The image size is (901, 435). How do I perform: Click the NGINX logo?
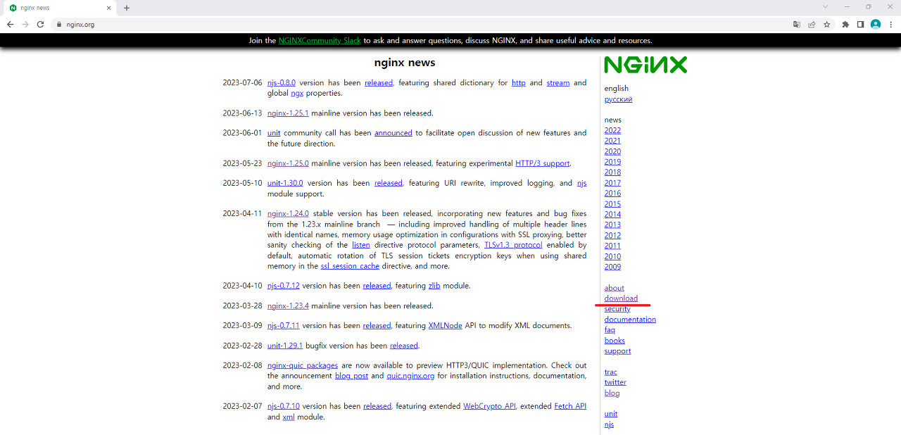pos(644,64)
